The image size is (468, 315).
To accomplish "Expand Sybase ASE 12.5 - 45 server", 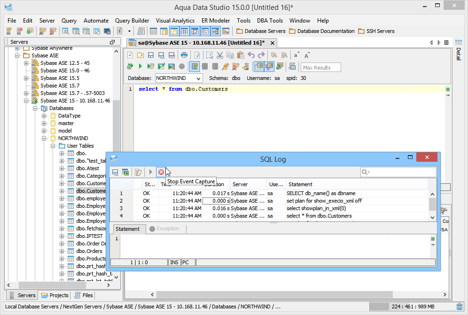I will pyautogui.click(x=26, y=63).
